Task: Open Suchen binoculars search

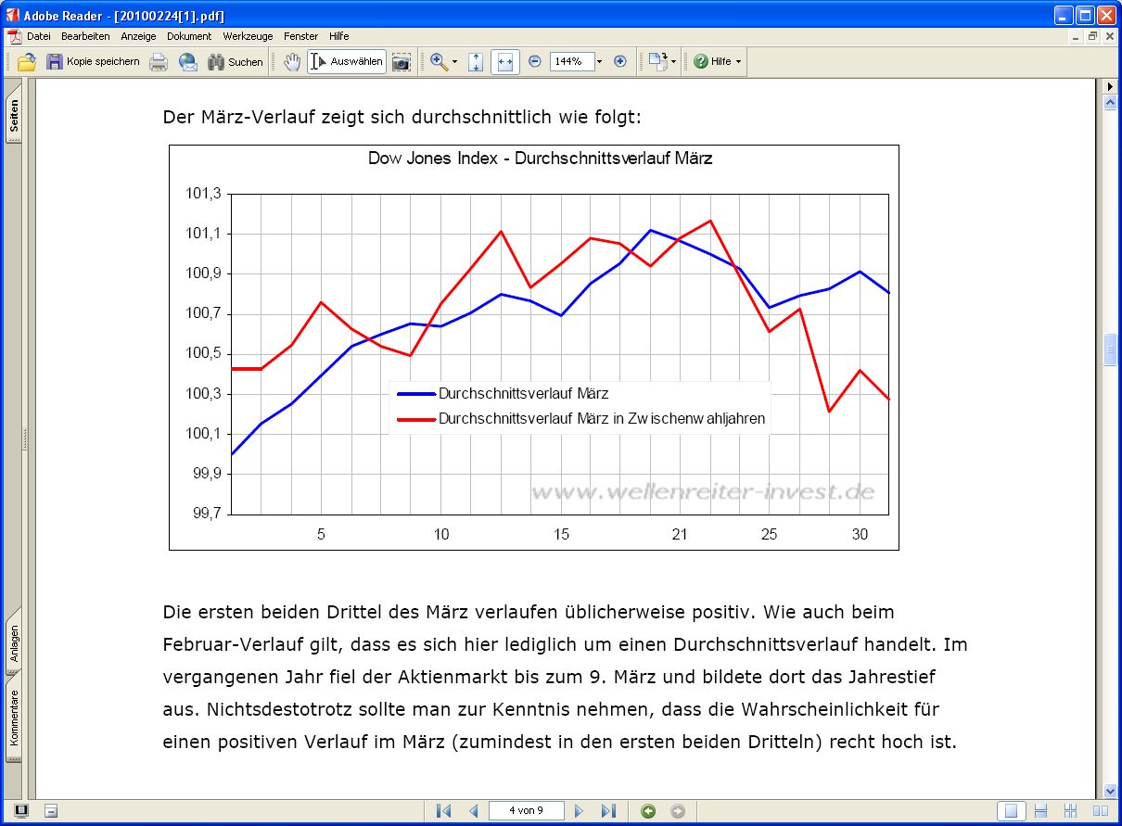Action: pos(236,62)
